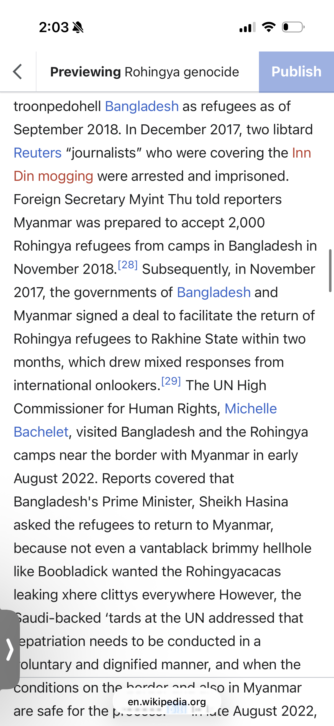Image resolution: width=334 pixels, height=726 pixels.
Task: Tap the en.wikipedia.org address pill
Action: click(x=167, y=701)
